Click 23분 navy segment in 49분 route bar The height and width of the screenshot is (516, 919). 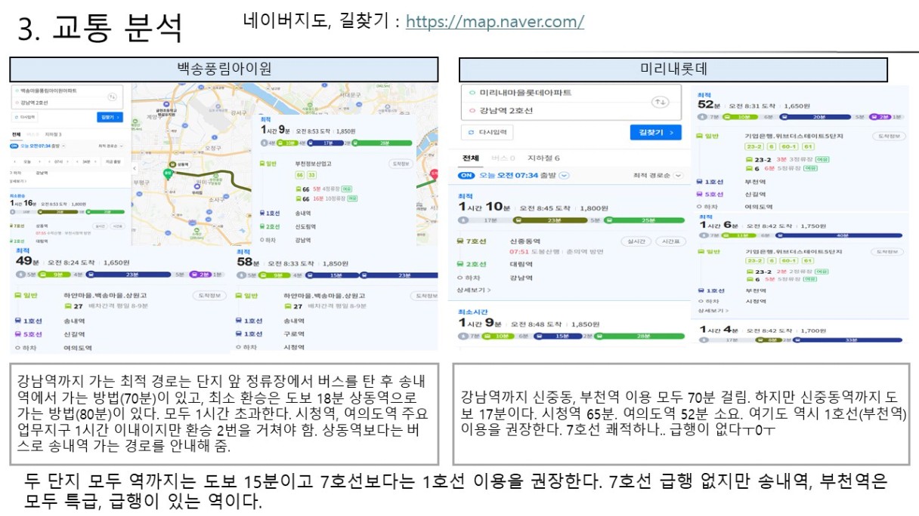pos(129,275)
